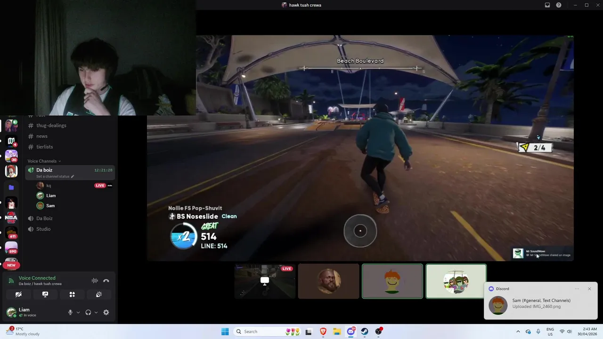This screenshot has width=603, height=339.
Task: Select the bald man avatar tile
Action: pyautogui.click(x=328, y=281)
